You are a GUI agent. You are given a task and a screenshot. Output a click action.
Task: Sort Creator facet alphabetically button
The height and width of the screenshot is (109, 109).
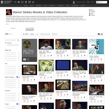(19, 104)
